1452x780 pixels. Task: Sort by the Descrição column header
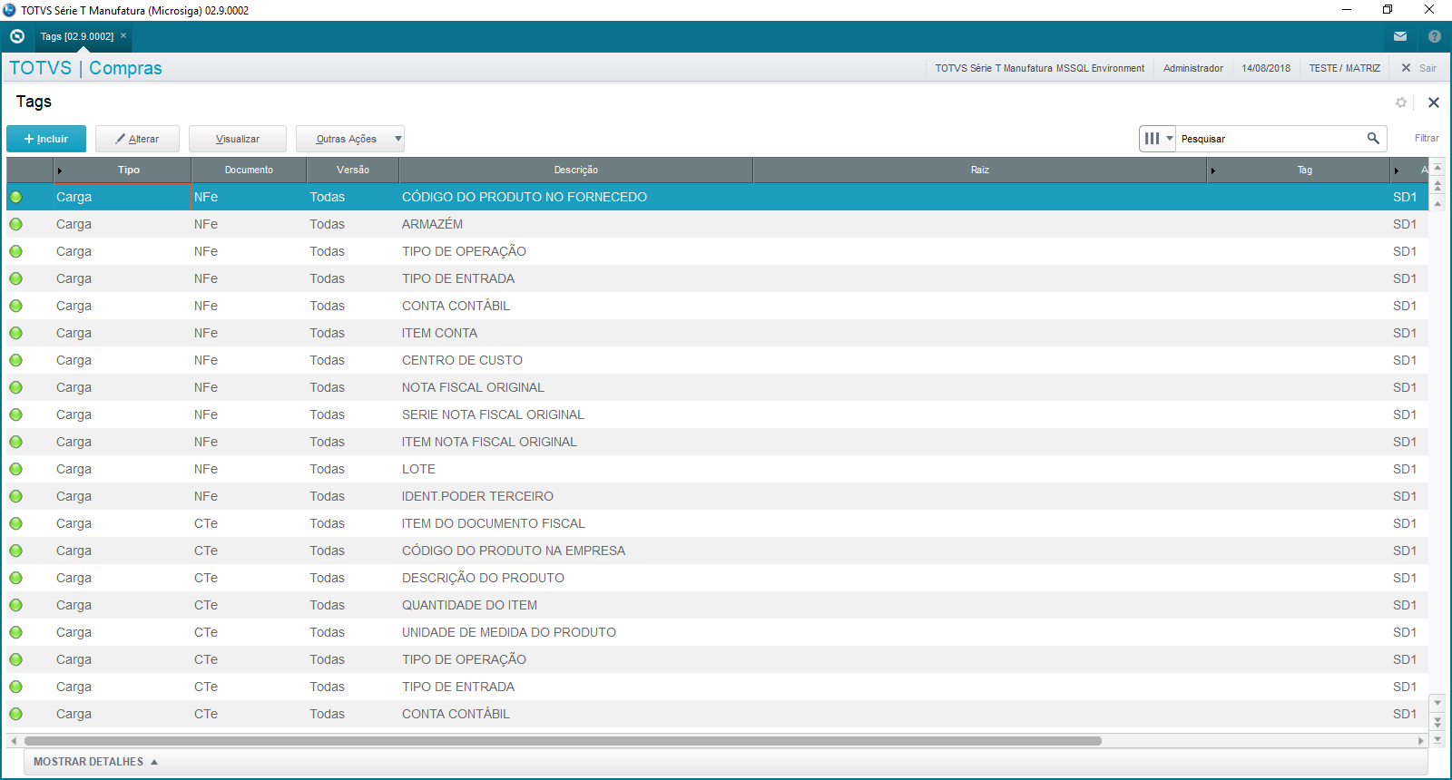coord(575,170)
